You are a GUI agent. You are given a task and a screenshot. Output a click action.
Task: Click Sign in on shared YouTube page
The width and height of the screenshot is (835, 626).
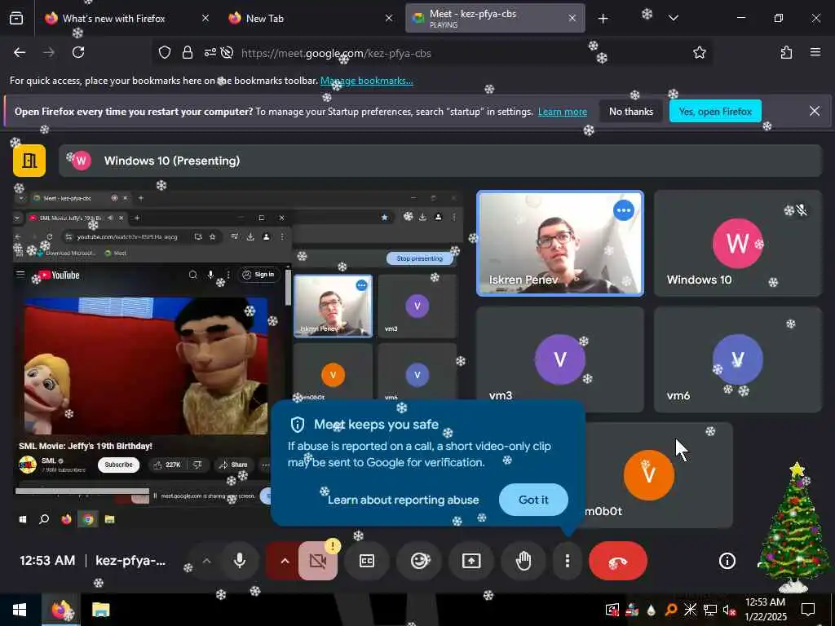pos(258,275)
